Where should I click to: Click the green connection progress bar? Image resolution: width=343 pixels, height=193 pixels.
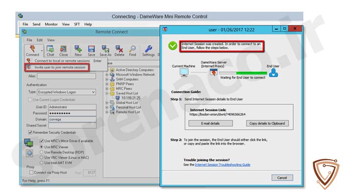click(251, 73)
